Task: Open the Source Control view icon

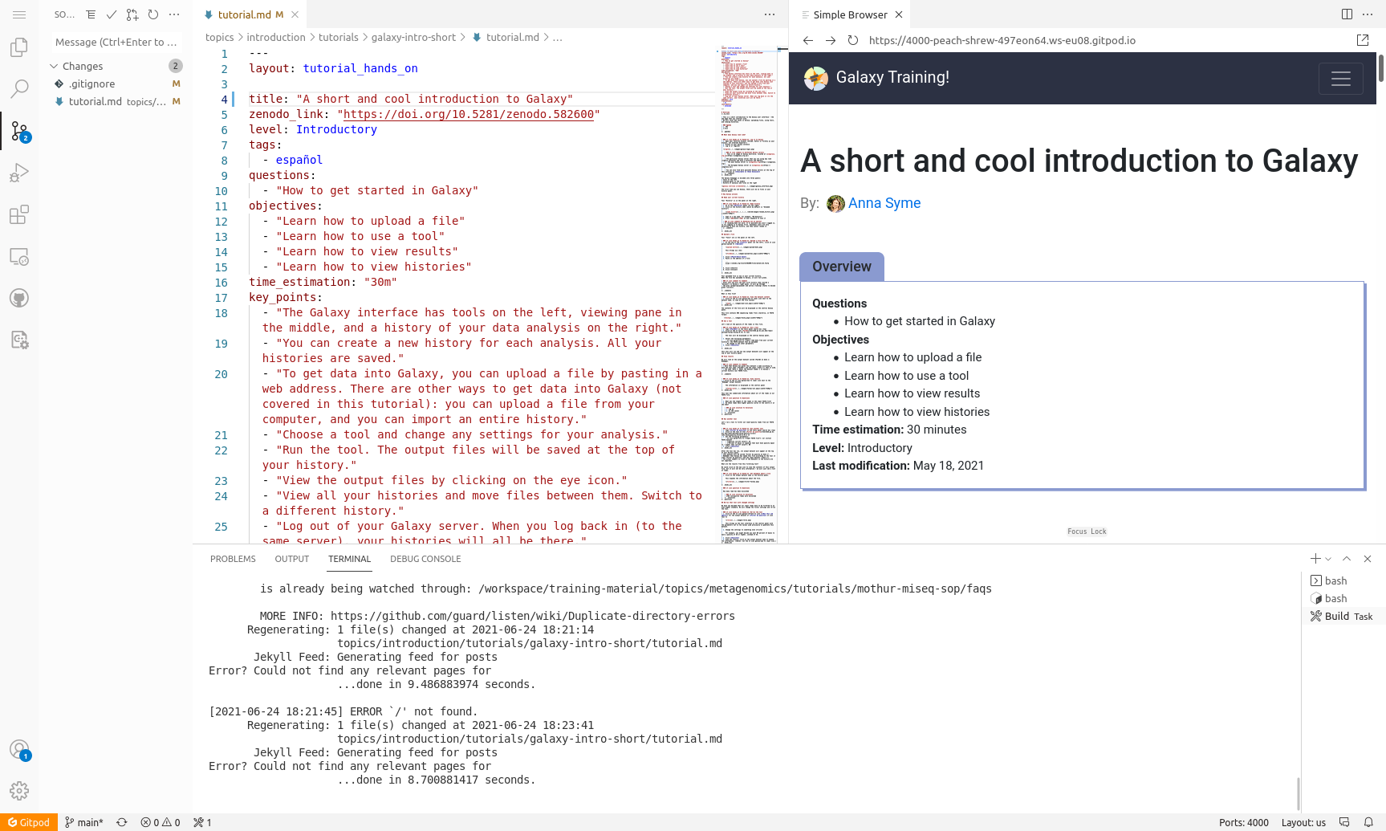Action: (x=19, y=131)
